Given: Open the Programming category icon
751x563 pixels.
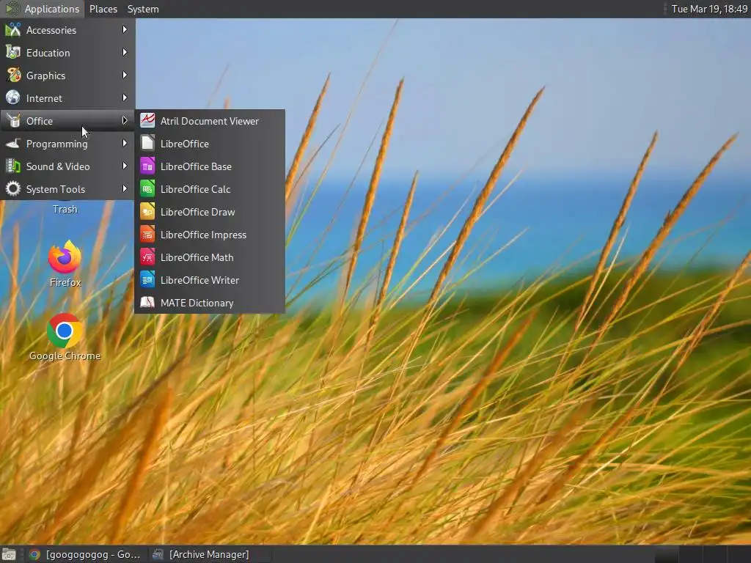Looking at the screenshot, I should pos(13,143).
